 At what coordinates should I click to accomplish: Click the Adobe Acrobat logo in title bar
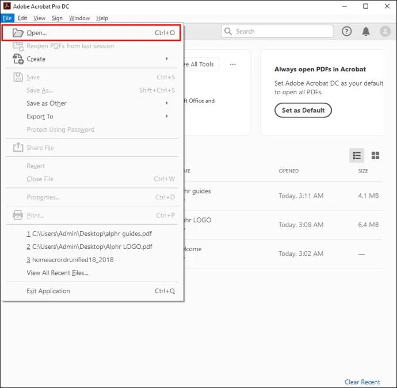[x=7, y=6]
